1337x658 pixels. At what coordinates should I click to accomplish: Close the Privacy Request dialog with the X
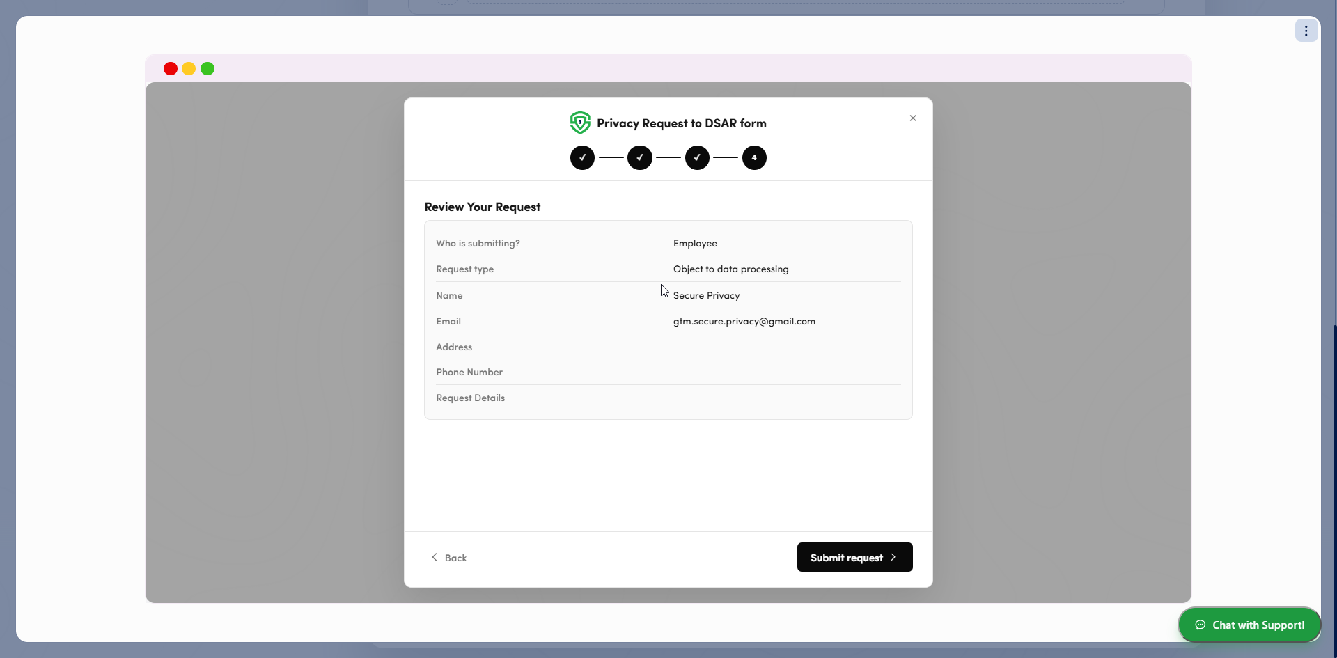913,118
